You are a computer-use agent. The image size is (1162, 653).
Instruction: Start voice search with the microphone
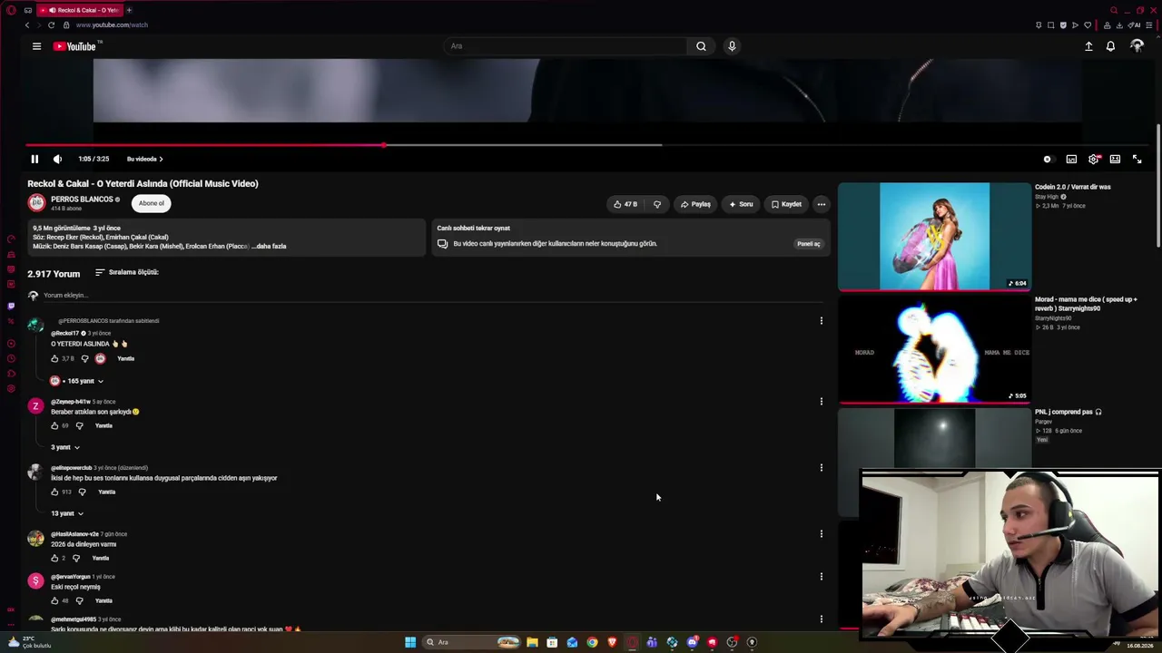732,46
